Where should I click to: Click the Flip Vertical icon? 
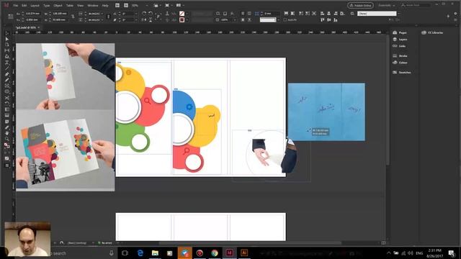tap(151, 20)
